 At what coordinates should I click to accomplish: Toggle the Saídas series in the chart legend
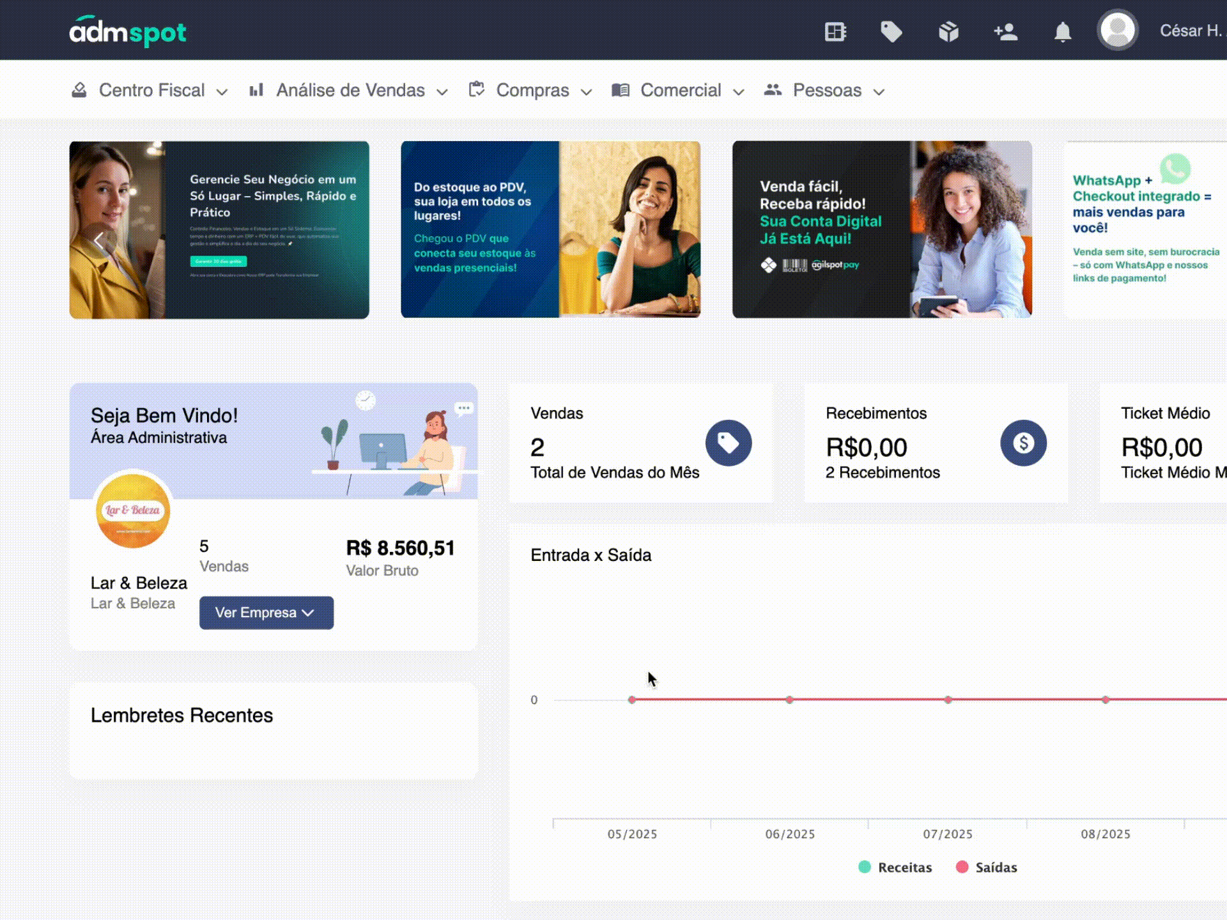988,868
